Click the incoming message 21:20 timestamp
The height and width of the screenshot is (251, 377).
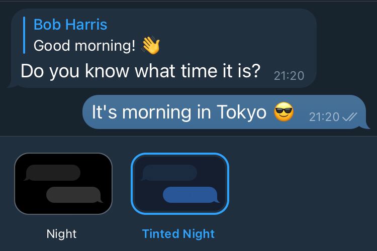tap(289, 76)
